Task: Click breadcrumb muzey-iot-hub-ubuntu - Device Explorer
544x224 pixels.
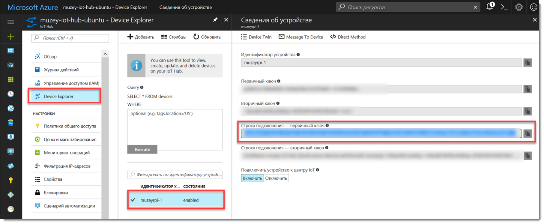Action: pyautogui.click(x=105, y=7)
